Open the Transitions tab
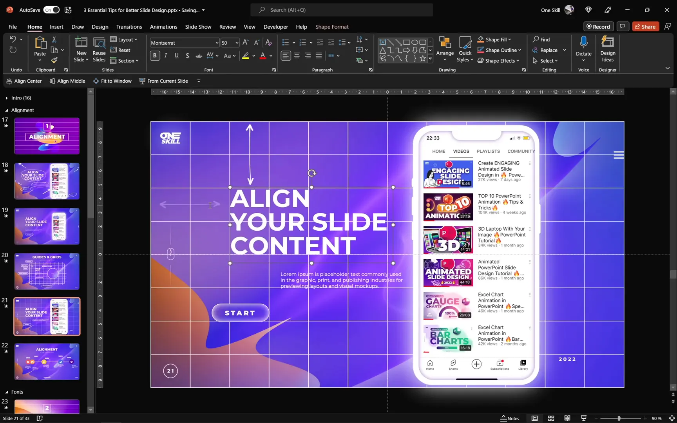677x423 pixels. (129, 27)
